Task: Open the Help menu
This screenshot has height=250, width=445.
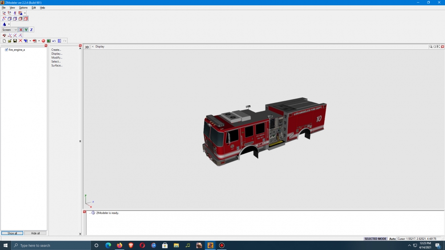Action: (x=42, y=8)
